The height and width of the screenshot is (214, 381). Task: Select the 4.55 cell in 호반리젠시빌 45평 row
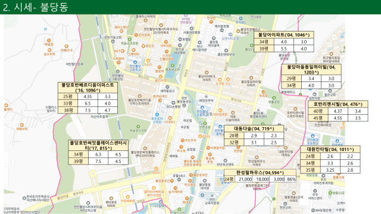(x=338, y=118)
